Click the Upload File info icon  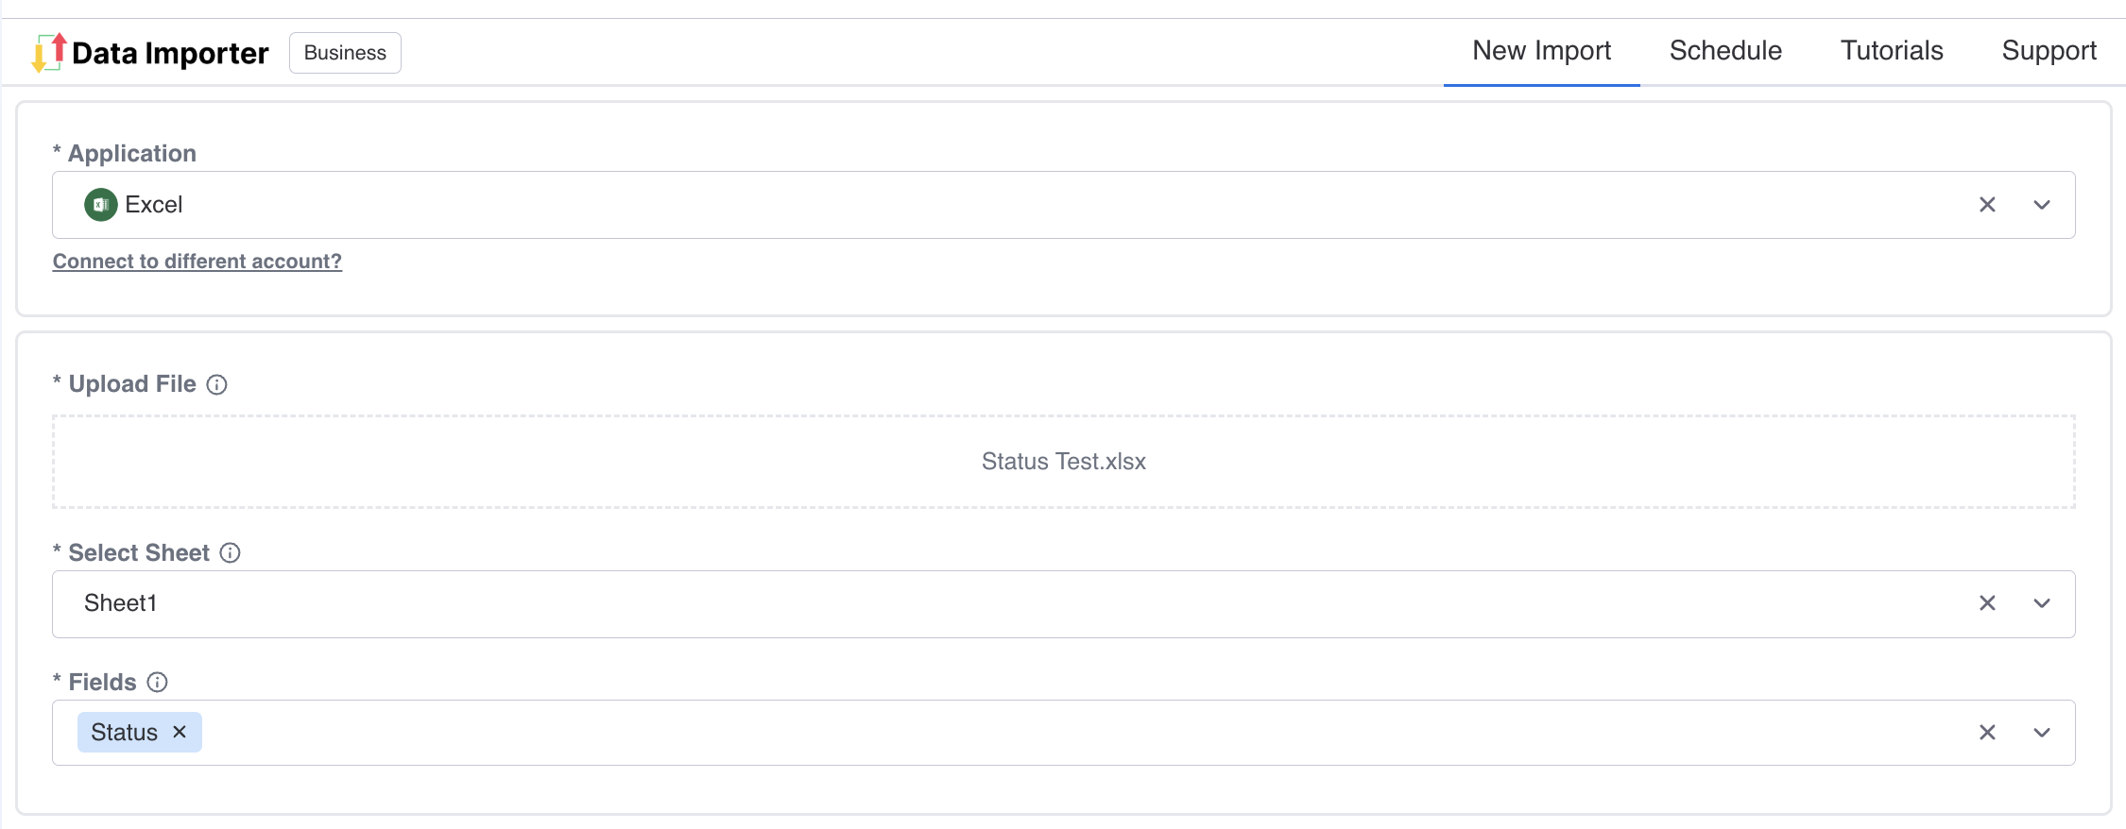coord(216,384)
